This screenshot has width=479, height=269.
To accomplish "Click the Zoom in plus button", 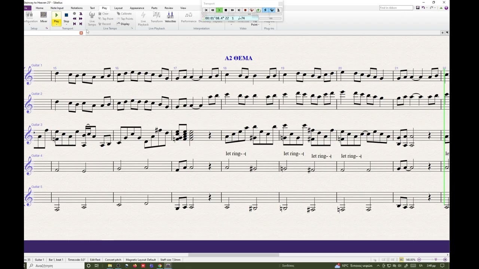I will click(x=445, y=260).
